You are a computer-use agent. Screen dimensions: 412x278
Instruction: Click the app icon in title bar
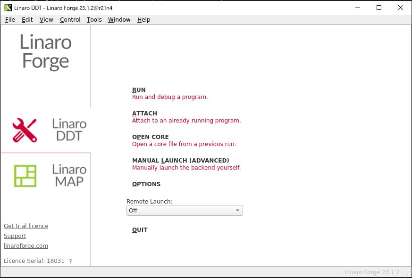pos(8,8)
